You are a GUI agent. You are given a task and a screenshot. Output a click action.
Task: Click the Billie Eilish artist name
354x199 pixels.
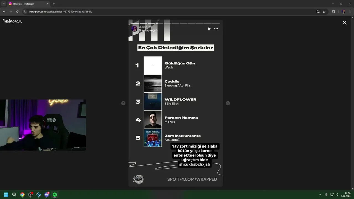click(x=171, y=104)
